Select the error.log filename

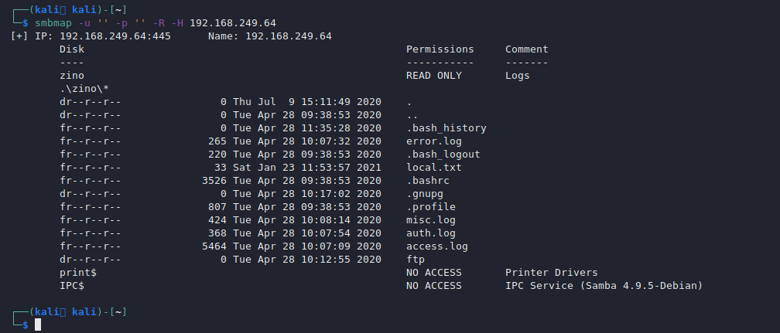(433, 141)
